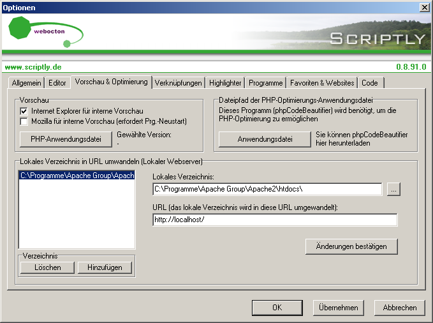This screenshot has width=433, height=323.
Task: Uncheck Internet Explorer für interne Vorschau
Action: pyautogui.click(x=24, y=111)
